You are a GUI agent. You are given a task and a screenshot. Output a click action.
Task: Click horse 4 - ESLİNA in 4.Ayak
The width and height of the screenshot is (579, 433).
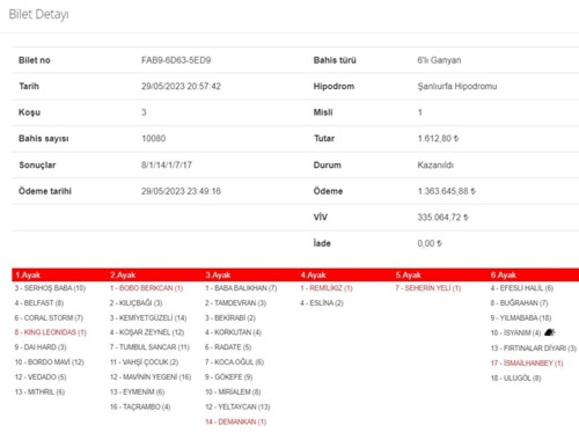pyautogui.click(x=322, y=303)
